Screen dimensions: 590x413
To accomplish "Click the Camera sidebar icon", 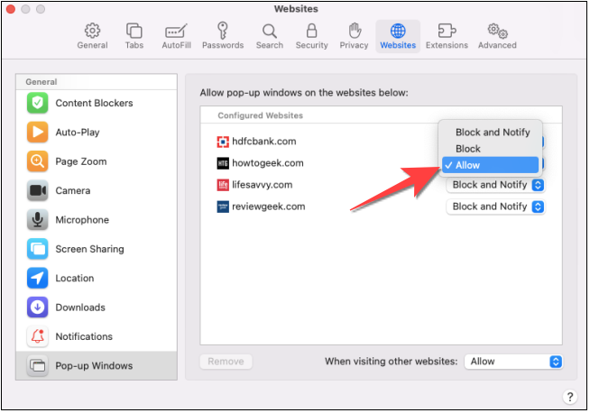I will pos(37,190).
